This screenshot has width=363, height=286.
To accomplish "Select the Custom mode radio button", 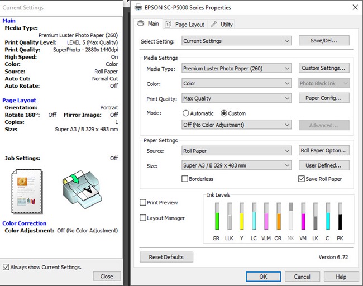I will click(x=223, y=113).
